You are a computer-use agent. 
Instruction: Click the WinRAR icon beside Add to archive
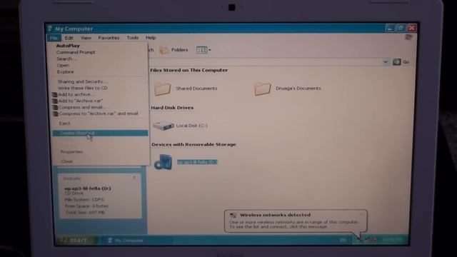point(54,95)
